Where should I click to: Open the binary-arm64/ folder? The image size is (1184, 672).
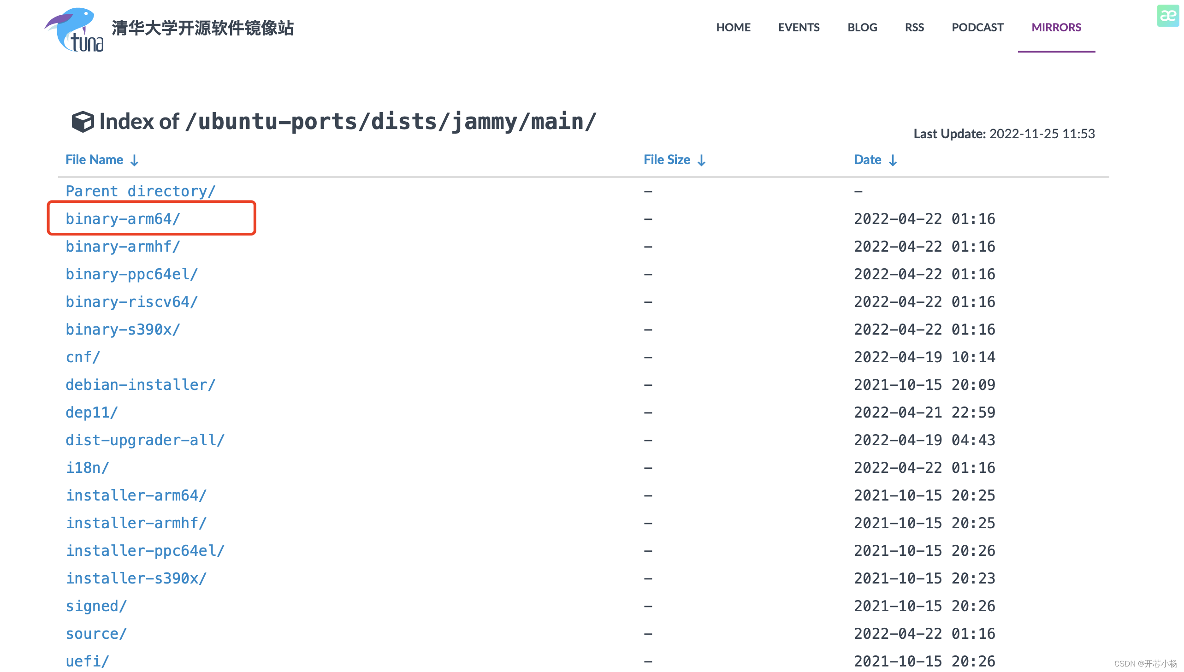coord(123,219)
